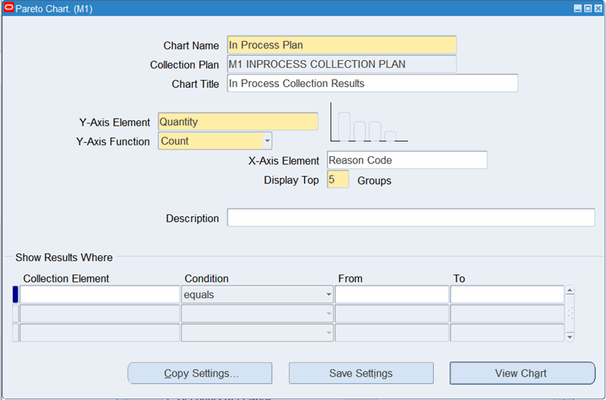Click the View Chart button
Screen dimensions: 606x400
pyautogui.click(x=522, y=373)
